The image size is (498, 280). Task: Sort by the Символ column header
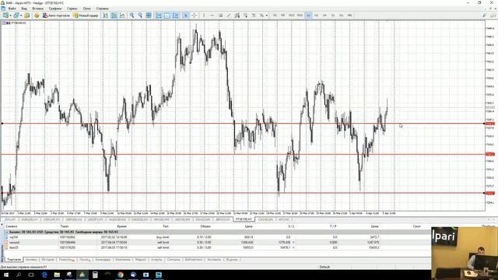(x=12, y=226)
